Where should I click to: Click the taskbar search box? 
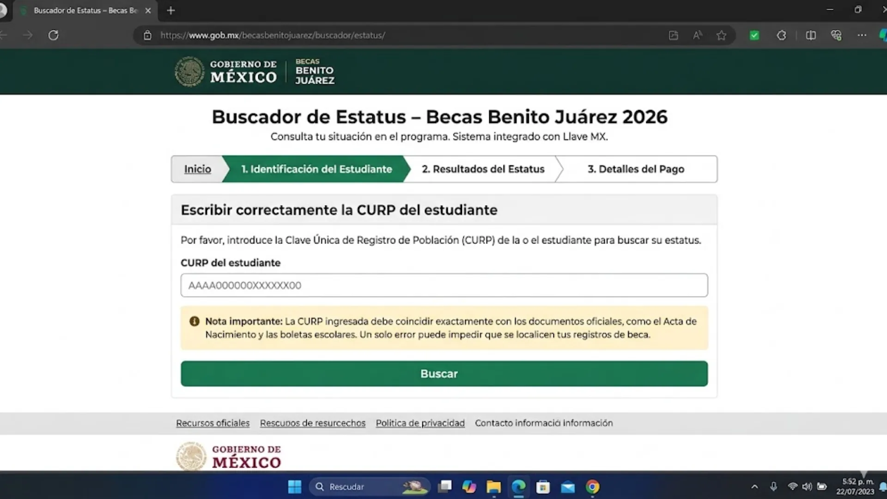click(370, 487)
